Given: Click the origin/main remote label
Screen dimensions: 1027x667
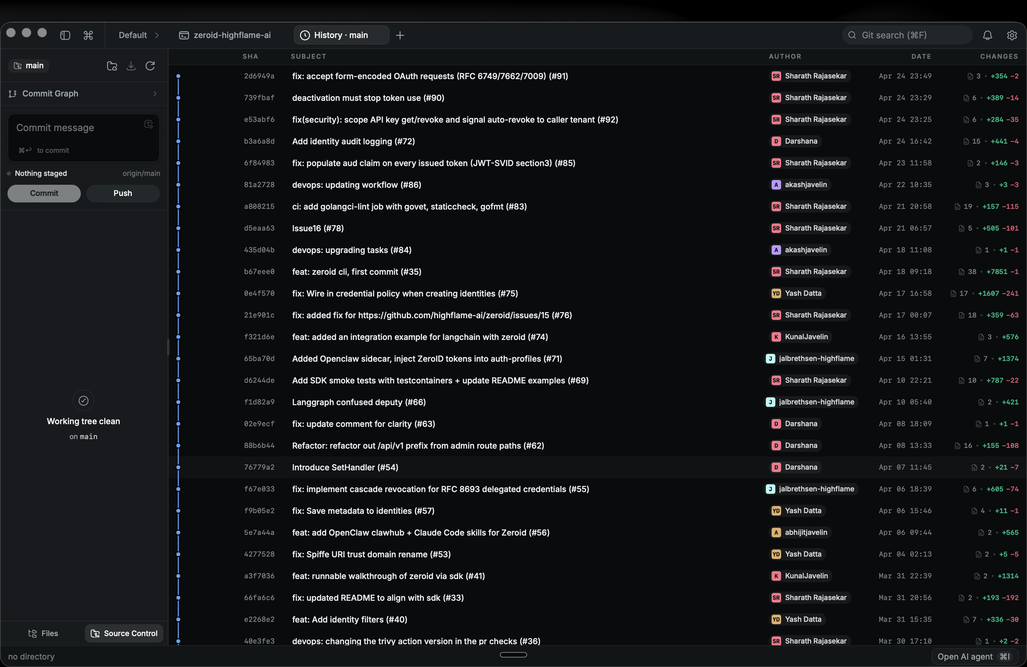Looking at the screenshot, I should pos(141,174).
